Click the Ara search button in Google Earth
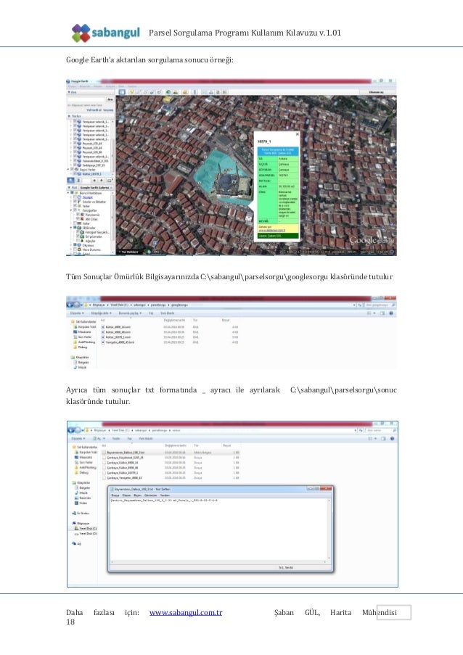 click(110, 99)
